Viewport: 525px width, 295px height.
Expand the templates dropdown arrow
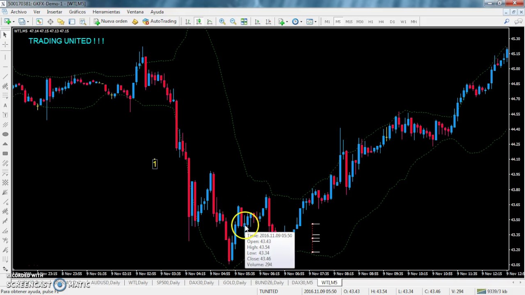[315, 22]
